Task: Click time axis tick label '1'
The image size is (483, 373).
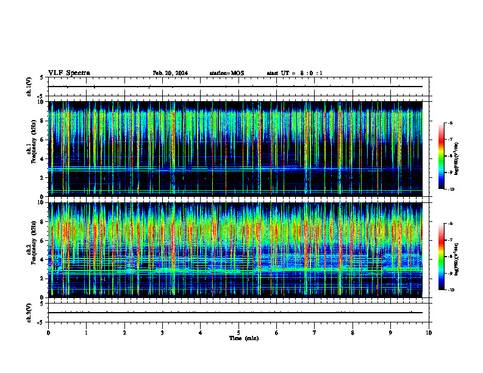Action: pyautogui.click(x=86, y=333)
